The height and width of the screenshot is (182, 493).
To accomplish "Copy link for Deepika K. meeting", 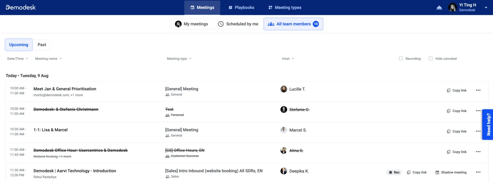I will [417, 173].
